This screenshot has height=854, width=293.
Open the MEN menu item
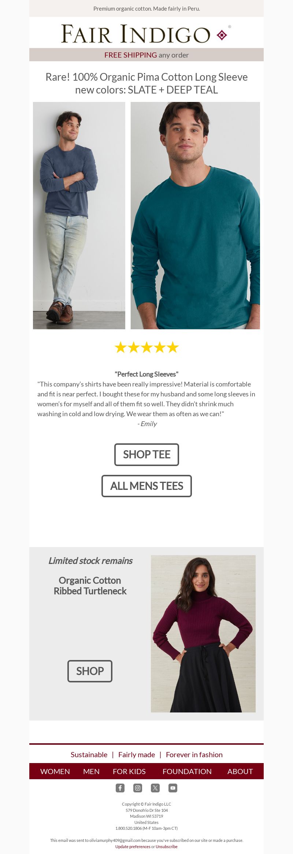click(91, 771)
